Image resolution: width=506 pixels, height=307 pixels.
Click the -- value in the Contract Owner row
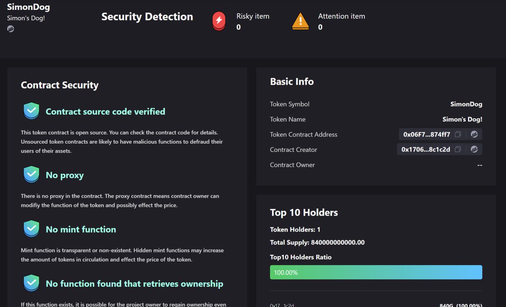(480, 165)
